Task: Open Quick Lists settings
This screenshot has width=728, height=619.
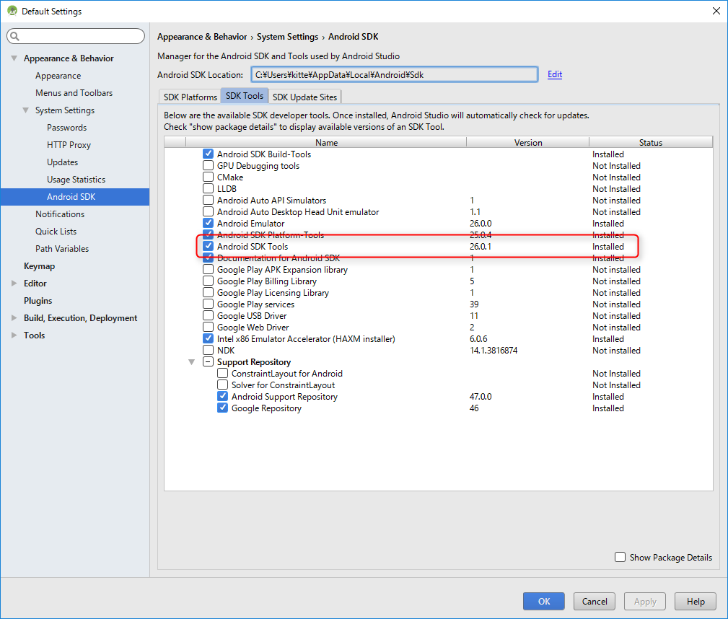Action: [x=56, y=232]
